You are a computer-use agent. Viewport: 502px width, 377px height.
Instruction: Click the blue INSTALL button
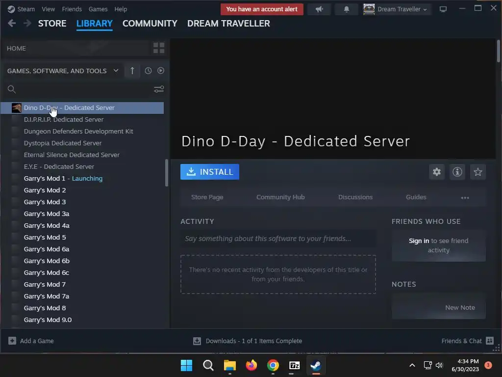click(210, 172)
